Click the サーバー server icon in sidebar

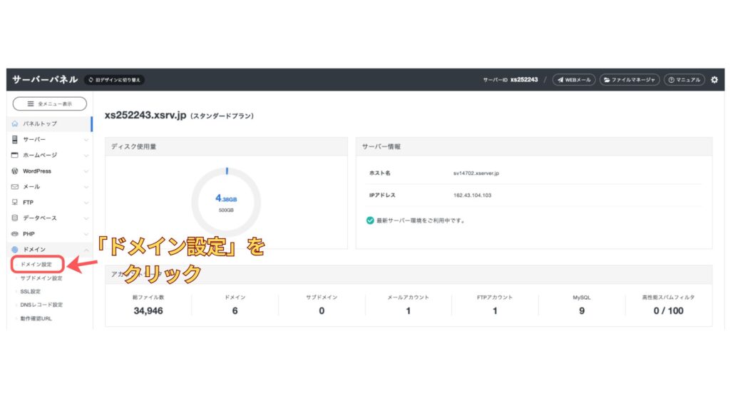(x=15, y=140)
